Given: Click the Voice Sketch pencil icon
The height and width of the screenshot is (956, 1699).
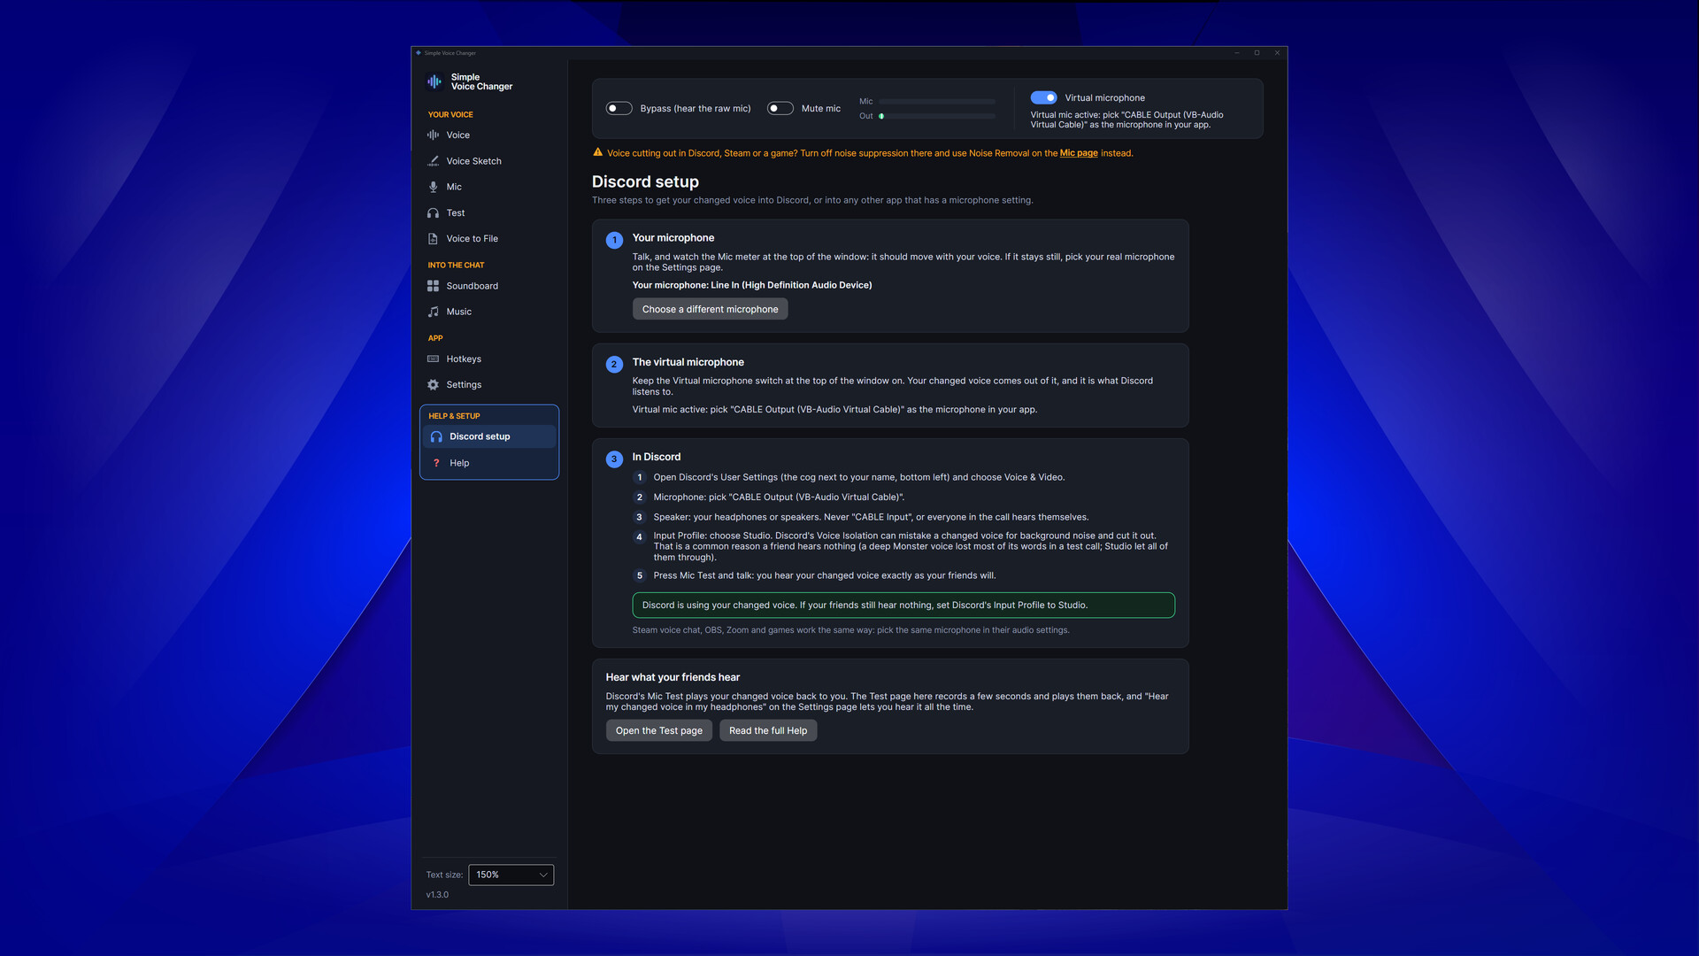Looking at the screenshot, I should coord(433,161).
